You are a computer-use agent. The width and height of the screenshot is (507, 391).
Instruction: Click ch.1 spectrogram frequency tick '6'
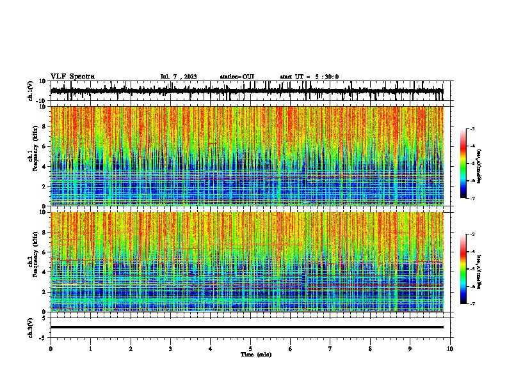click(x=45, y=146)
